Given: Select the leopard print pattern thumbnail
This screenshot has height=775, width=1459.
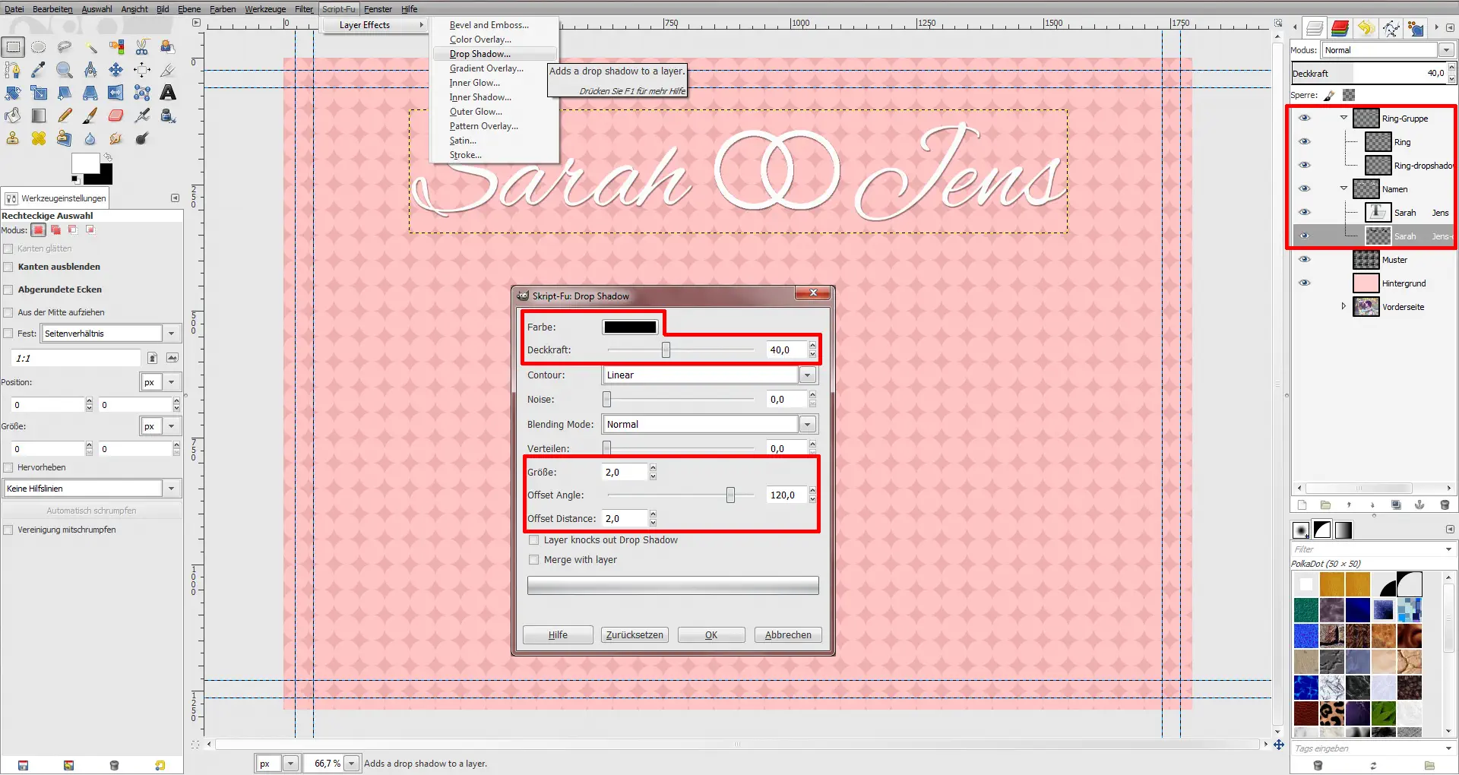Looking at the screenshot, I should point(1332,713).
